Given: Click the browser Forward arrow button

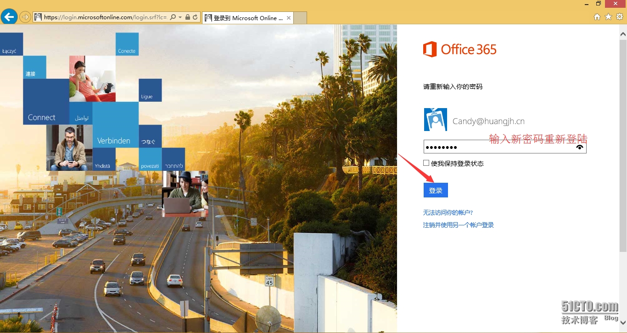Looking at the screenshot, I should tap(25, 17).
